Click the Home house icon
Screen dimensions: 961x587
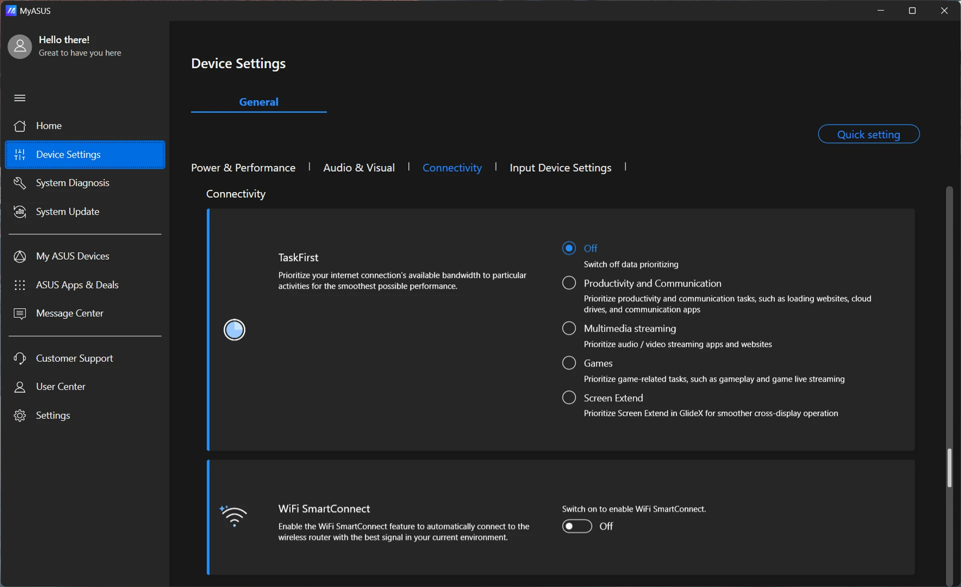(x=20, y=126)
